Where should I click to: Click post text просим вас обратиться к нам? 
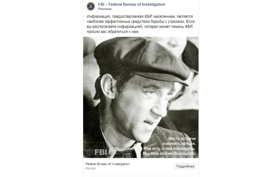[113, 31]
